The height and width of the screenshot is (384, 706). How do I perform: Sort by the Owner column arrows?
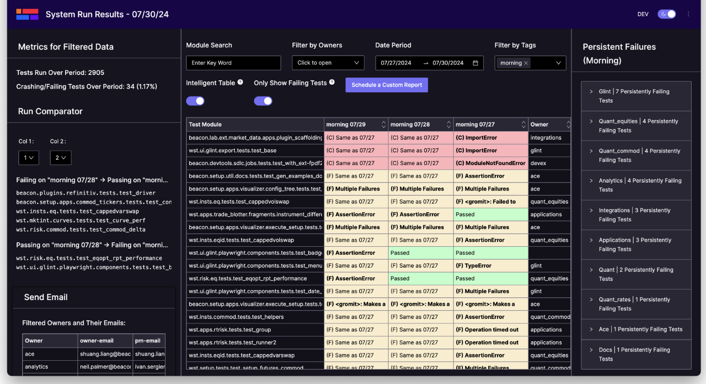coord(568,124)
